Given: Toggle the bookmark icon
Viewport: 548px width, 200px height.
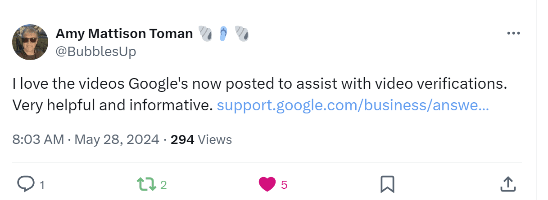Looking at the screenshot, I should click(387, 184).
